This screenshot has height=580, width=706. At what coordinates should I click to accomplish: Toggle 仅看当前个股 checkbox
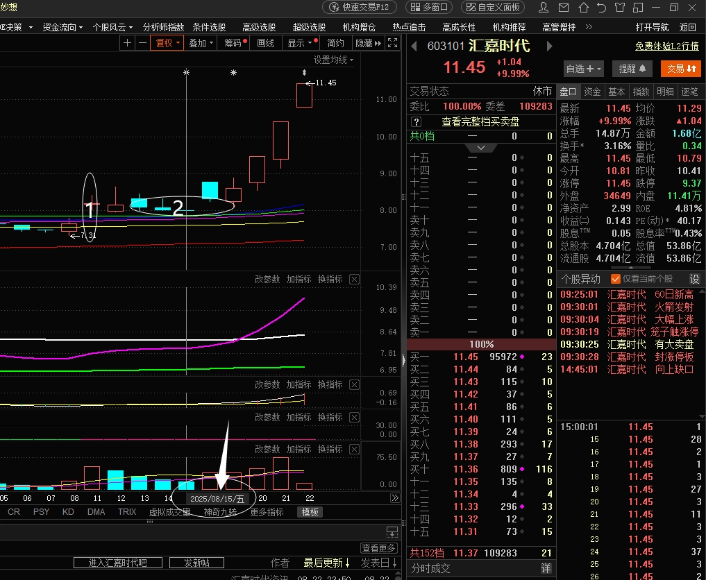(x=616, y=279)
